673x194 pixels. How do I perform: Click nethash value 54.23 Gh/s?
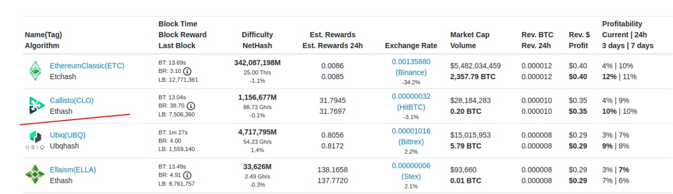(257, 142)
